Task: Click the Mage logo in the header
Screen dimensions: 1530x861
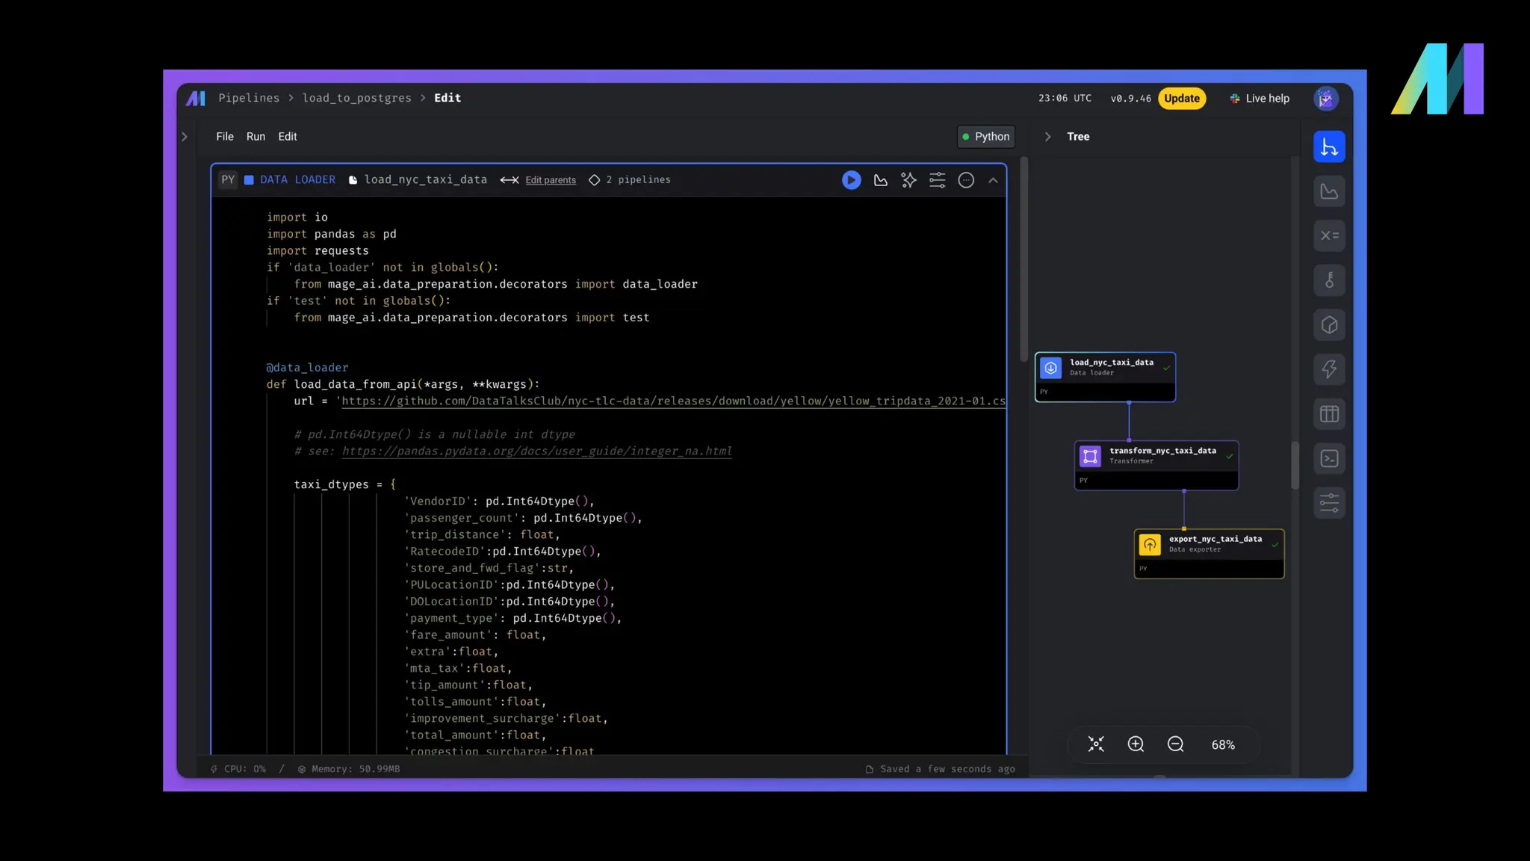Action: tap(196, 98)
